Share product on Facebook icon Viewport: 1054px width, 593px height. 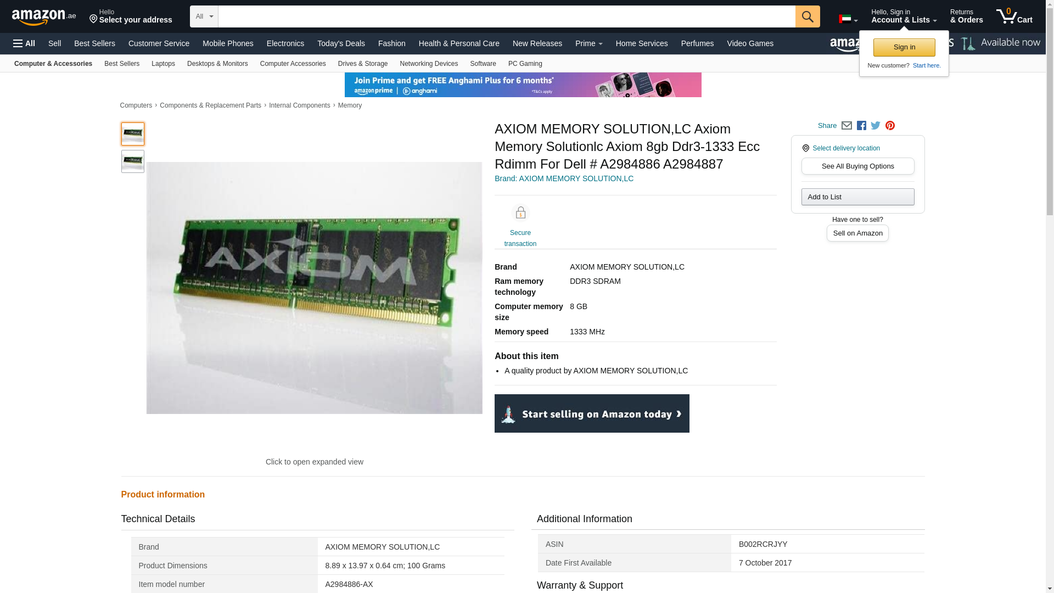pyautogui.click(x=861, y=126)
